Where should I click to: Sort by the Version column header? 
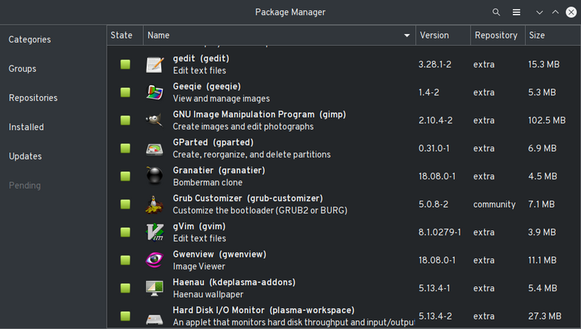(x=443, y=36)
